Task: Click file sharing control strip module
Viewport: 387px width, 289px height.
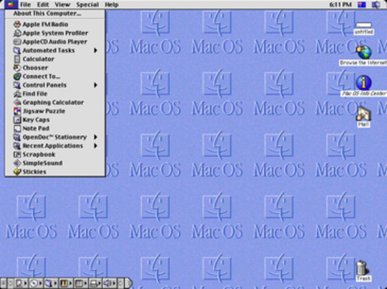Action: pos(51,283)
